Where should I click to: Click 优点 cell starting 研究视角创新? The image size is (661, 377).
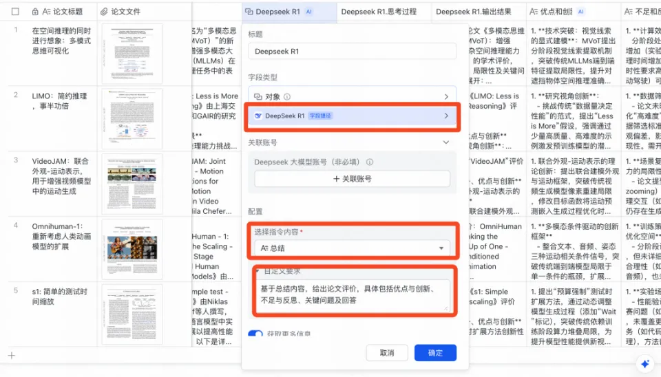(574, 119)
